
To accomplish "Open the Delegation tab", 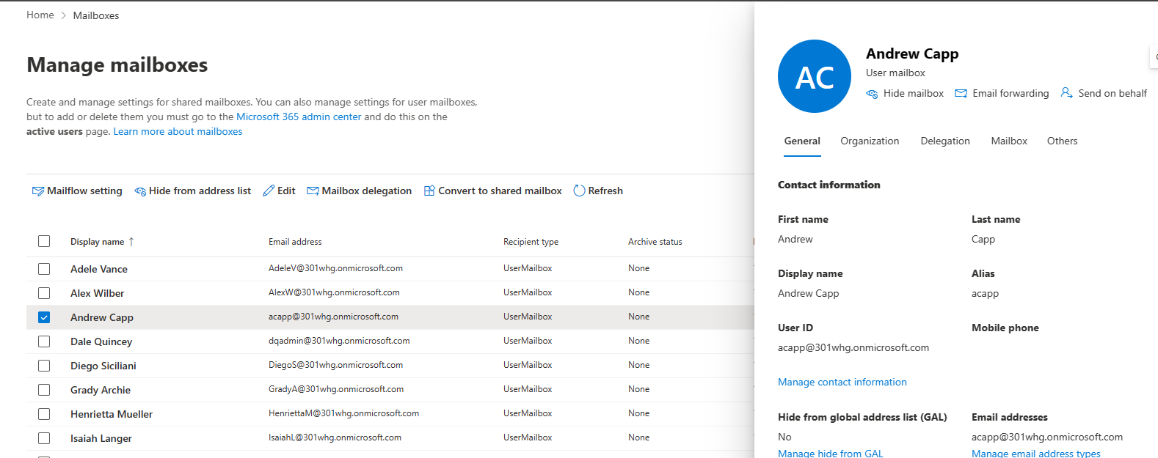I will pos(945,141).
